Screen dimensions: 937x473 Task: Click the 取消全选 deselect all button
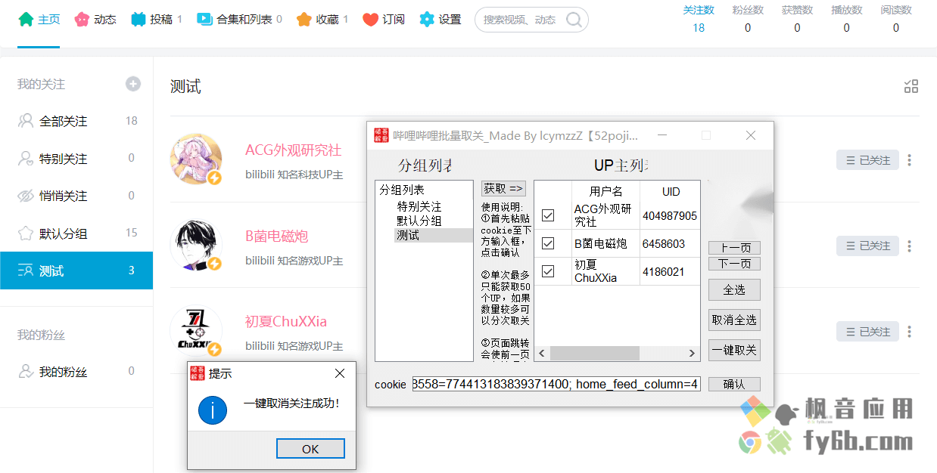[x=734, y=320]
